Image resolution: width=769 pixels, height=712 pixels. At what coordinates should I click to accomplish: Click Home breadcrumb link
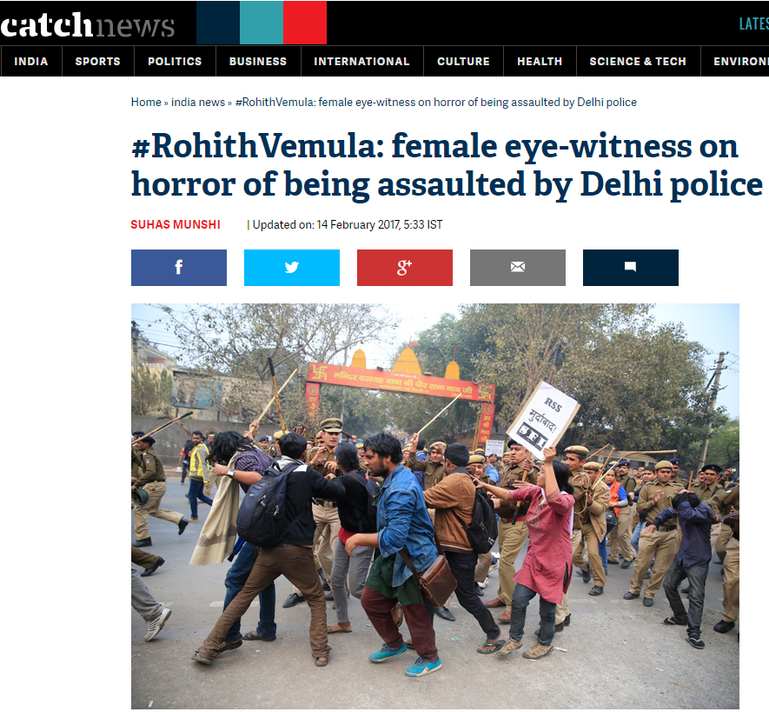146,102
